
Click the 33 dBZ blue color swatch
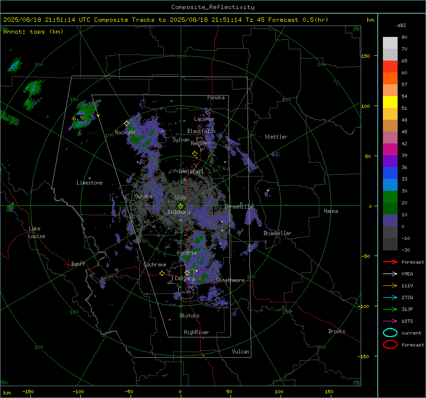pos(390,173)
